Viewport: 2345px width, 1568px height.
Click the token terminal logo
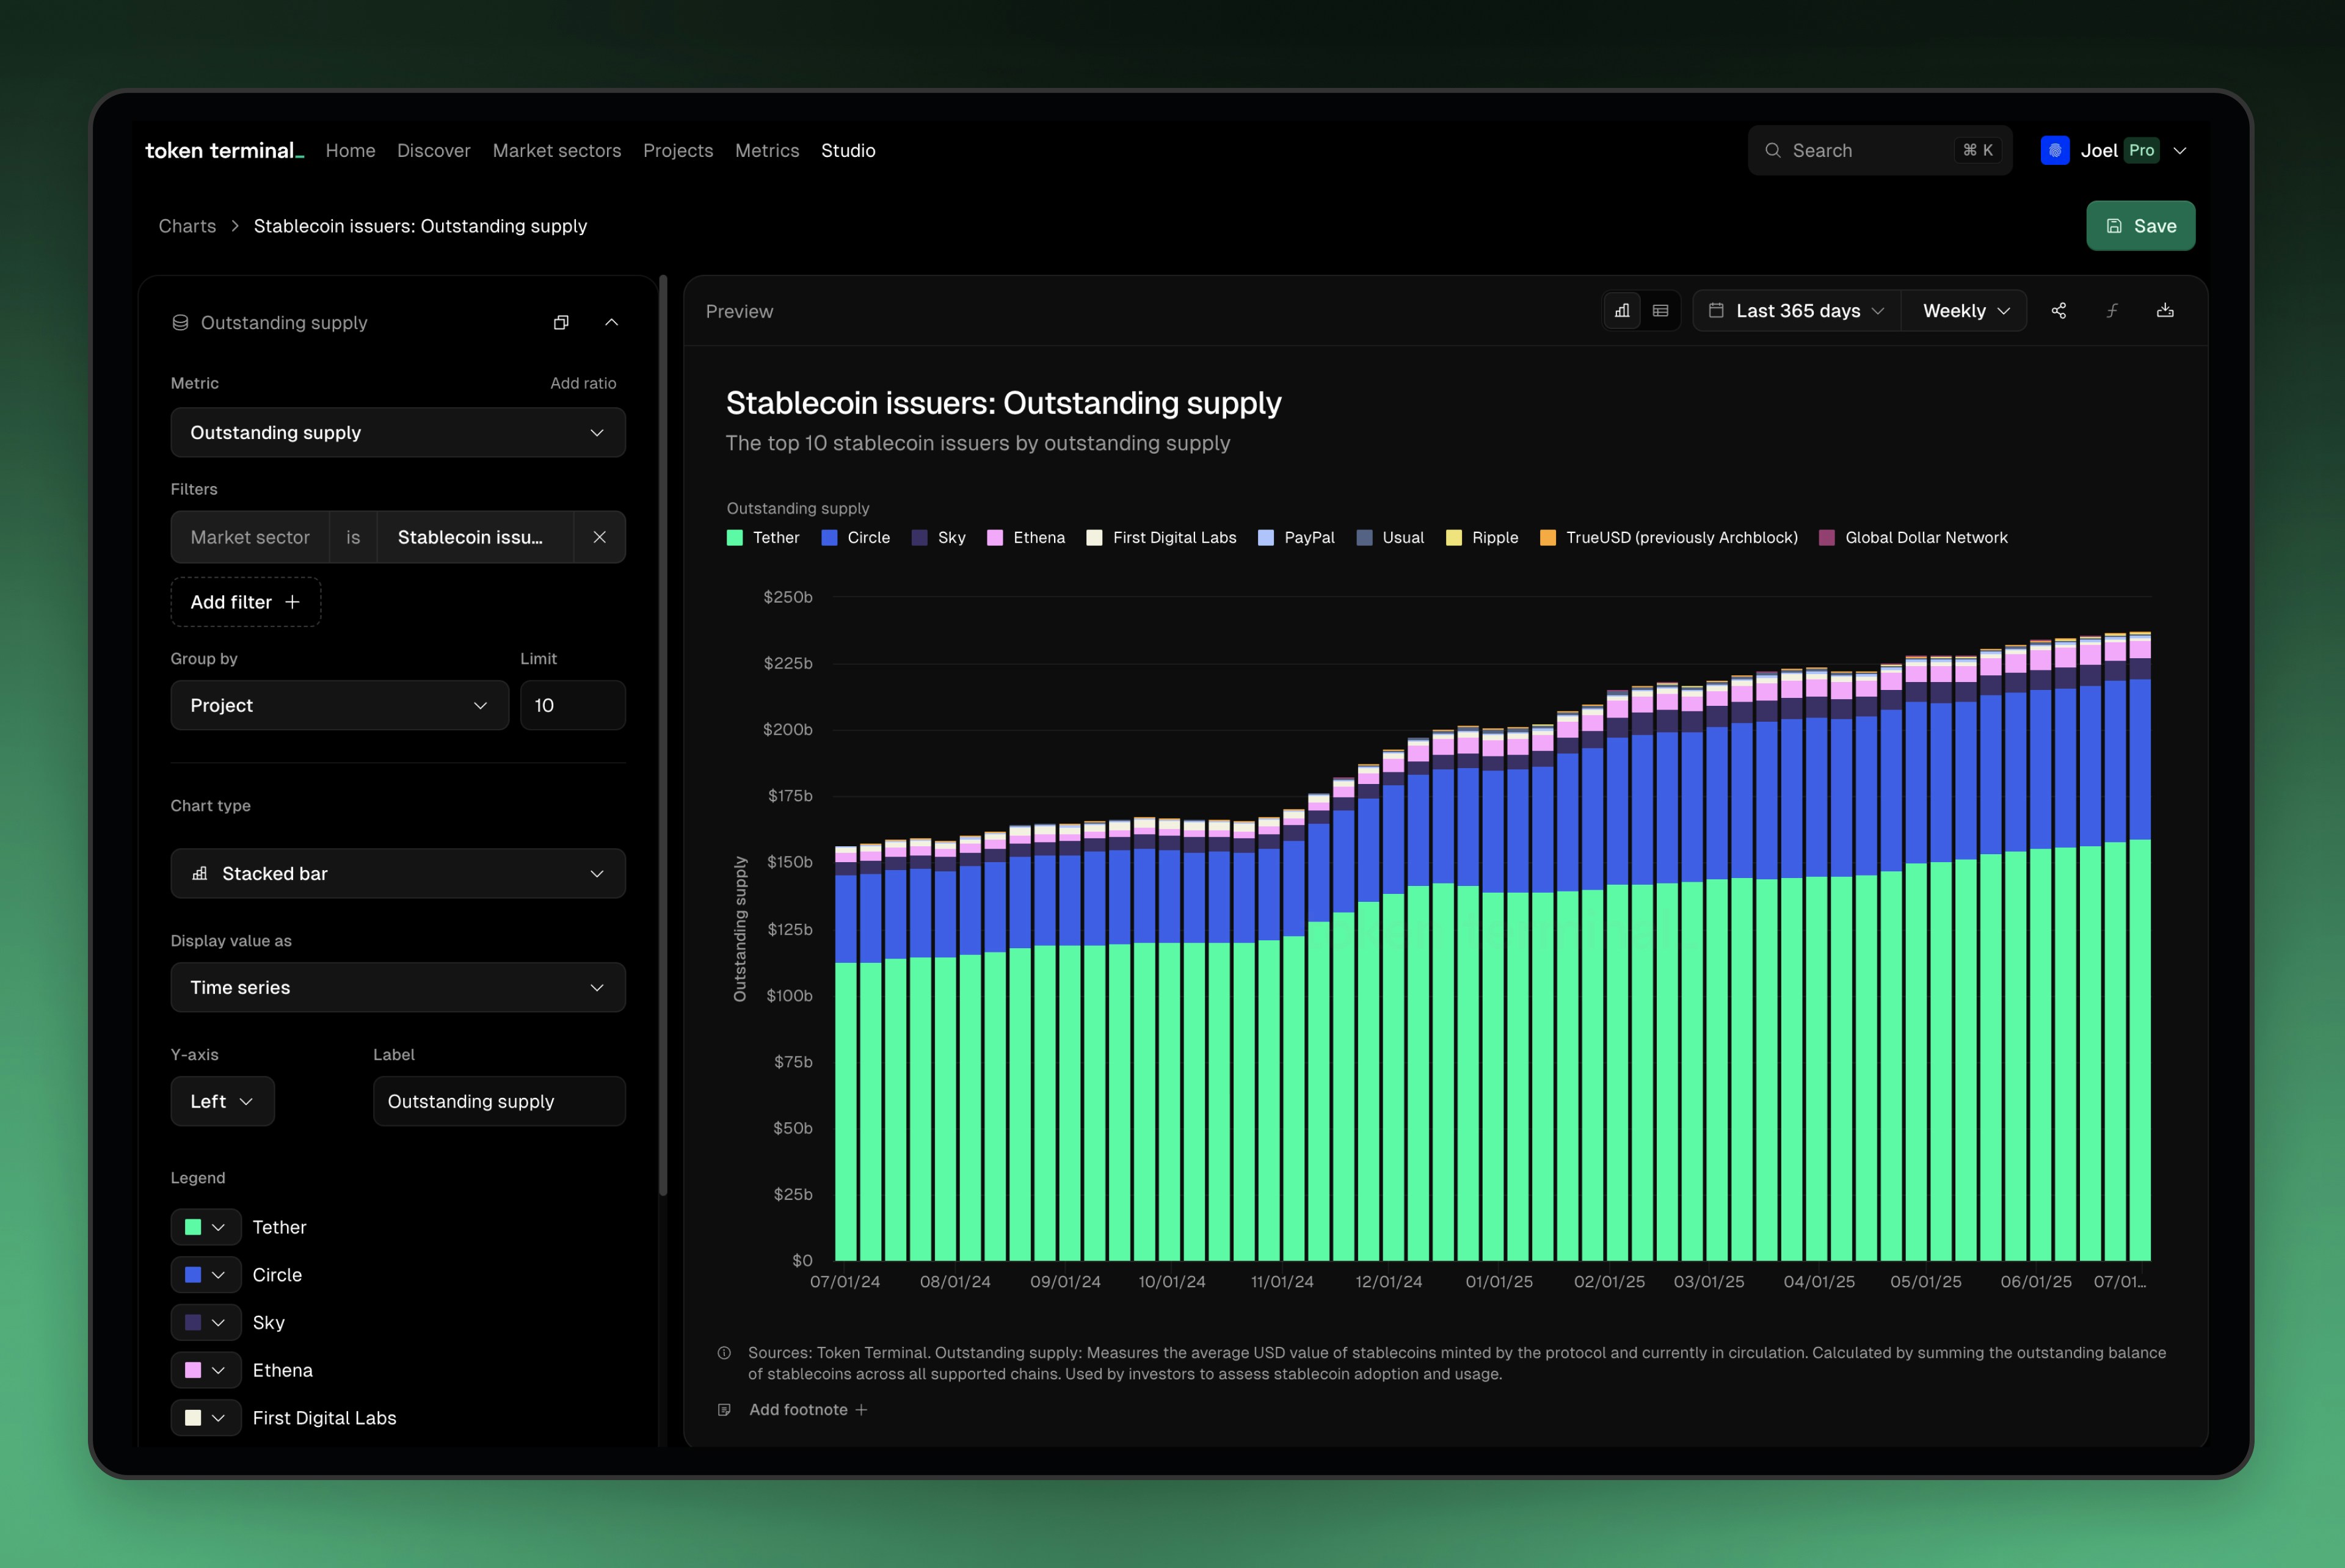224,150
